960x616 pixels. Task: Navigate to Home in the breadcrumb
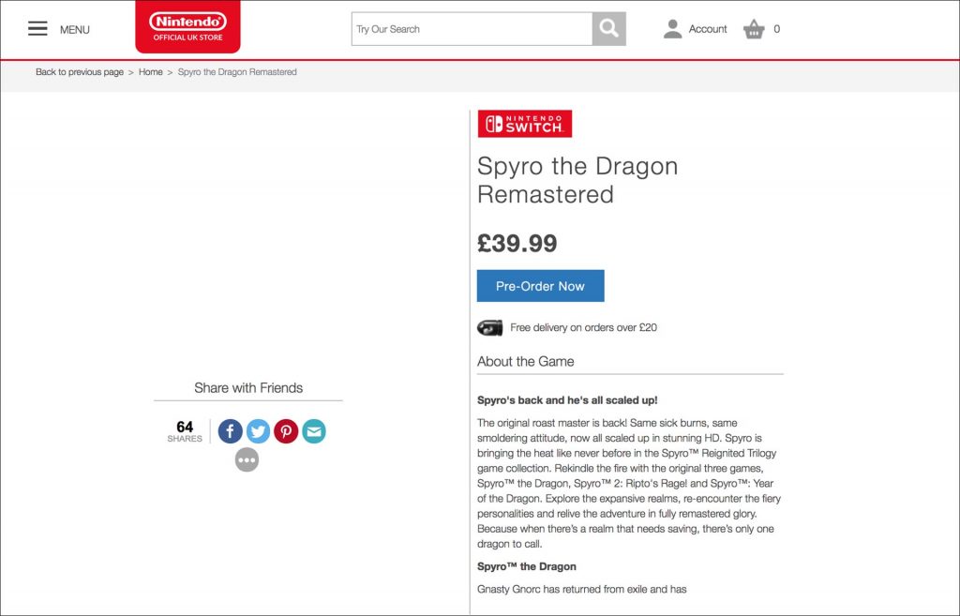coord(151,72)
